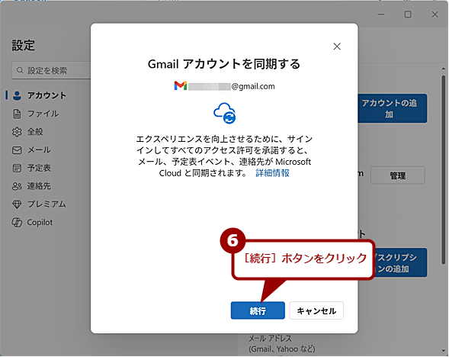The height and width of the screenshot is (357, 449).
Task: Click the scroll down arrow in the settings pane
Action: [x=444, y=351]
